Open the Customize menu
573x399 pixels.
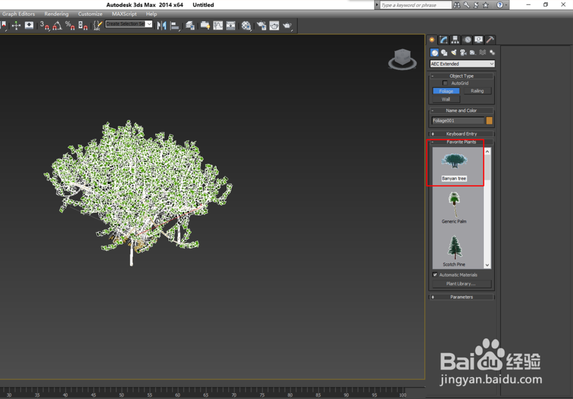[x=91, y=14]
